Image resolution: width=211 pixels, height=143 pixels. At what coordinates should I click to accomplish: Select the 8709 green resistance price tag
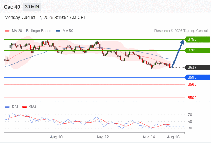point(197,50)
